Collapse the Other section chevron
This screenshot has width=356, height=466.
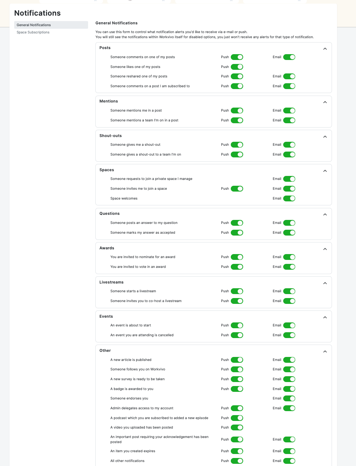point(325,351)
